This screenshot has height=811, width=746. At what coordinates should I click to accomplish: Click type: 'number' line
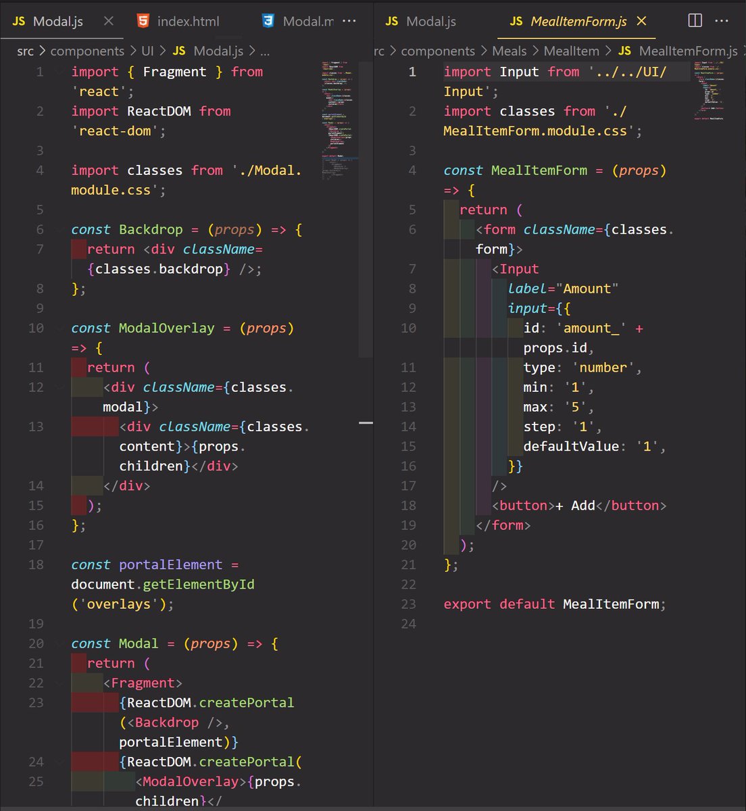(582, 368)
